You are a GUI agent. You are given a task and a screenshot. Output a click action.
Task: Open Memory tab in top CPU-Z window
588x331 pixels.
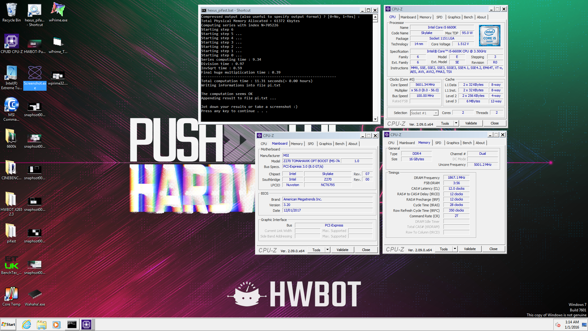[x=425, y=17]
